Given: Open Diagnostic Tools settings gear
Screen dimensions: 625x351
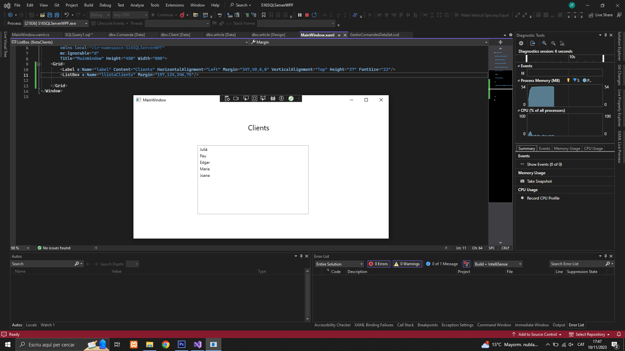Looking at the screenshot, I should click(521, 43).
